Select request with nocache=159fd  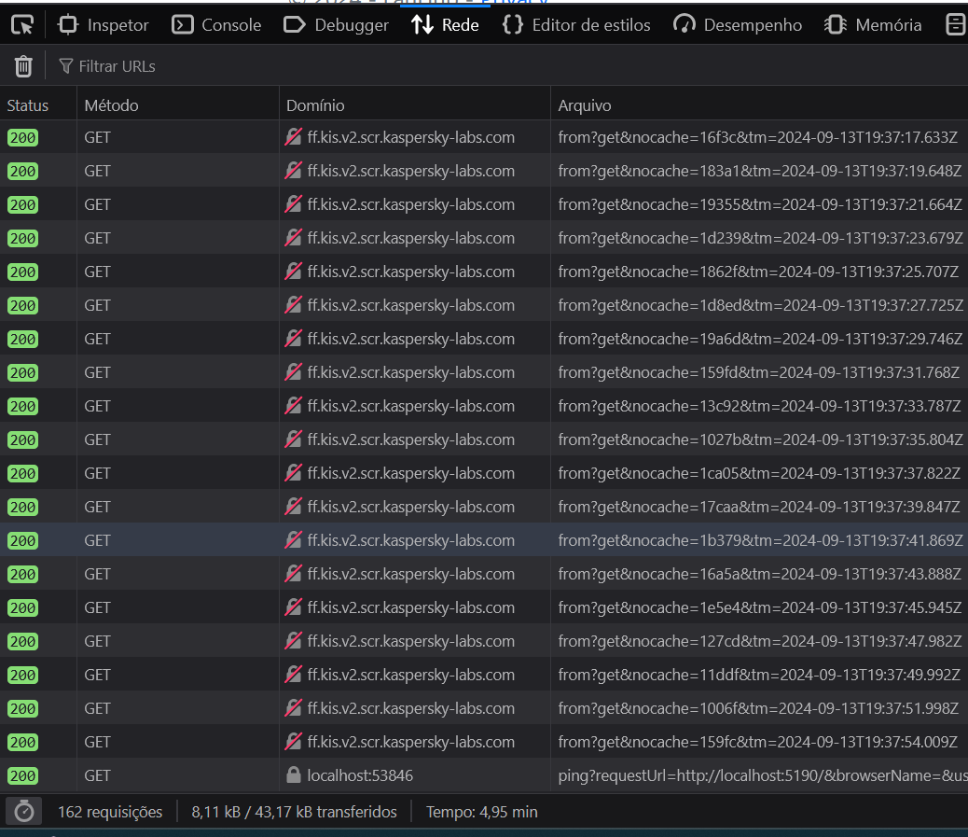point(484,372)
